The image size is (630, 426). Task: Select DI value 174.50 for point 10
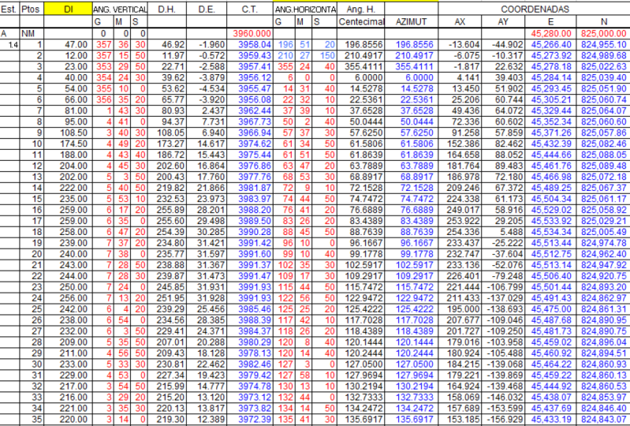coord(73,144)
